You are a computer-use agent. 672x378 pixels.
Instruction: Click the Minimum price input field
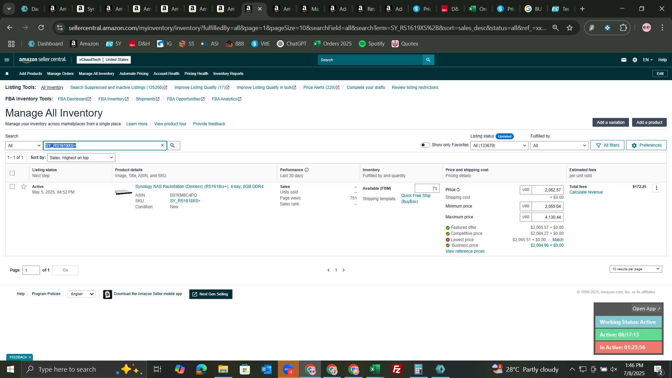coord(547,206)
